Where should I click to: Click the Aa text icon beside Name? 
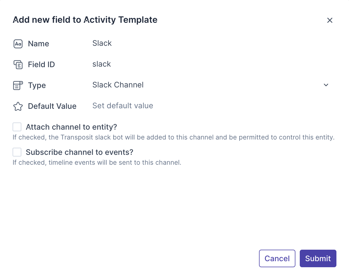(x=18, y=44)
